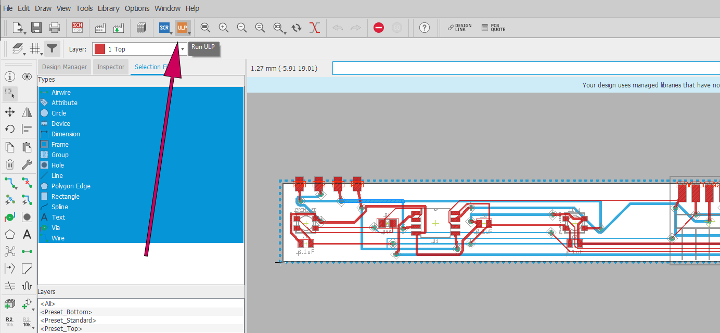This screenshot has width=720, height=333.
Task: Click the Design Link button
Action: pos(459,28)
